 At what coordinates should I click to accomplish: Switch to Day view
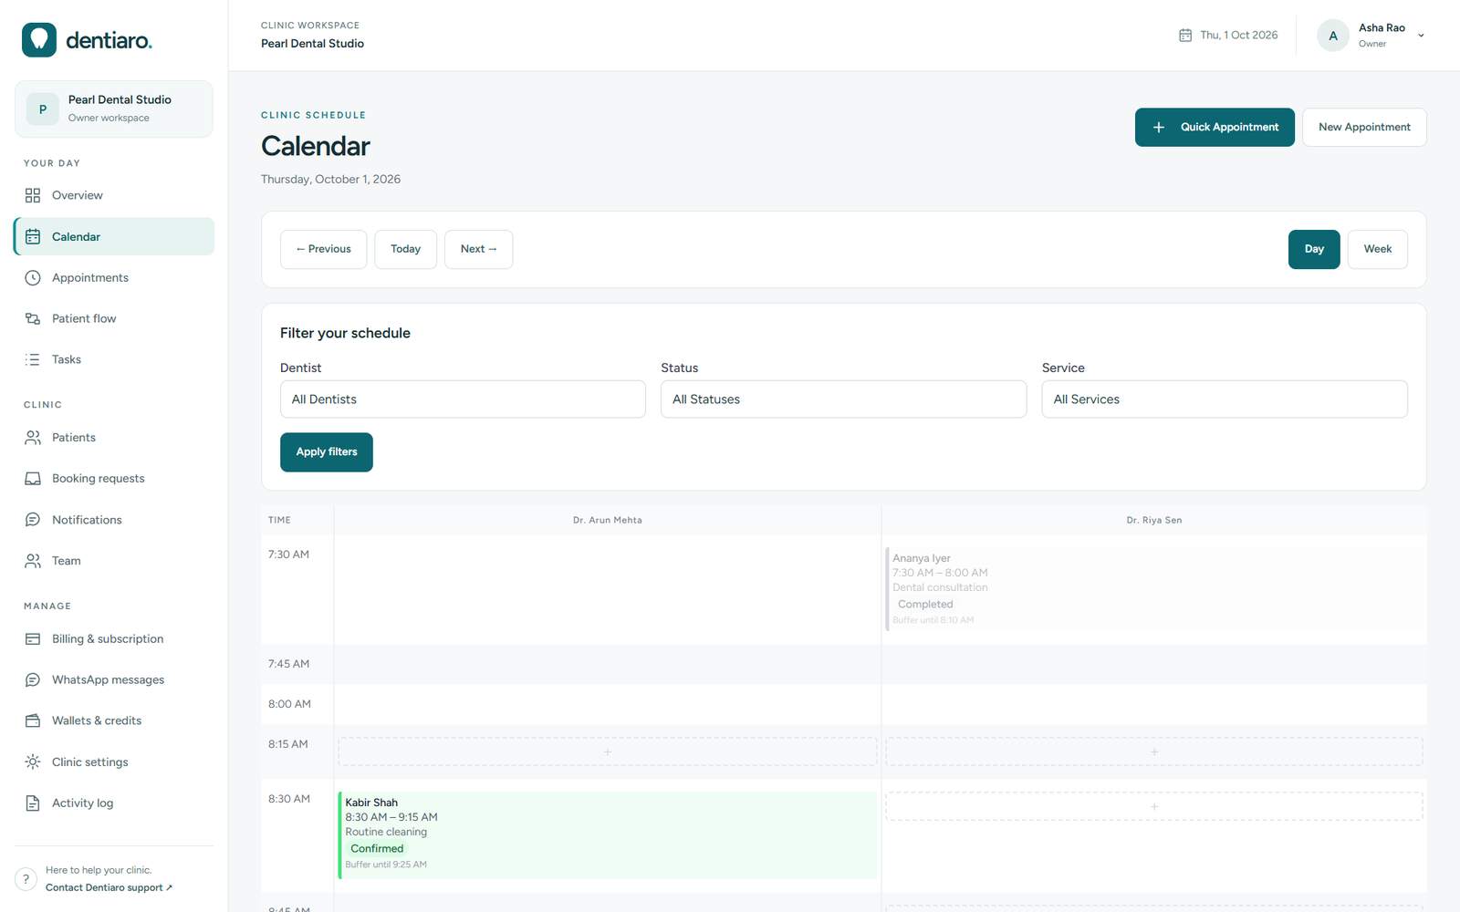click(1314, 249)
